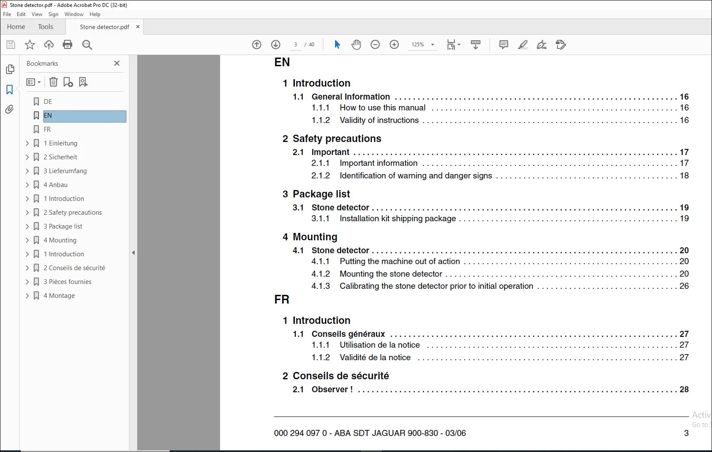
Task: Jump to the FR bookmark
Action: [x=47, y=129]
